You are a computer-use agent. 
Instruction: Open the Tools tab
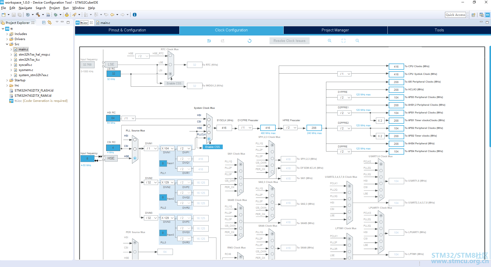tap(439, 30)
